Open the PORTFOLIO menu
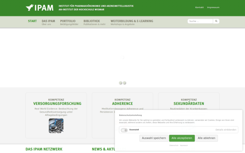 click(69, 22)
